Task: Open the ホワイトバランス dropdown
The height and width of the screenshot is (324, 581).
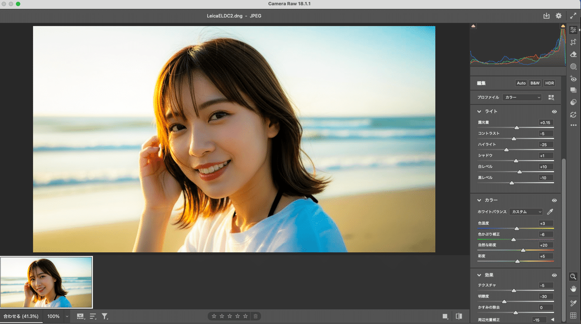Action: pyautogui.click(x=526, y=212)
